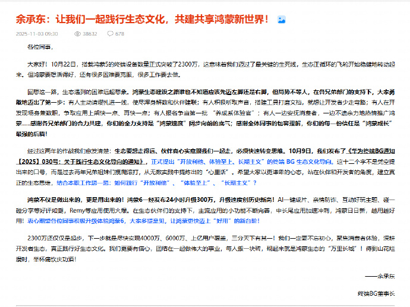Click the publish date 2025-11-03 09:30

[x=37, y=34]
